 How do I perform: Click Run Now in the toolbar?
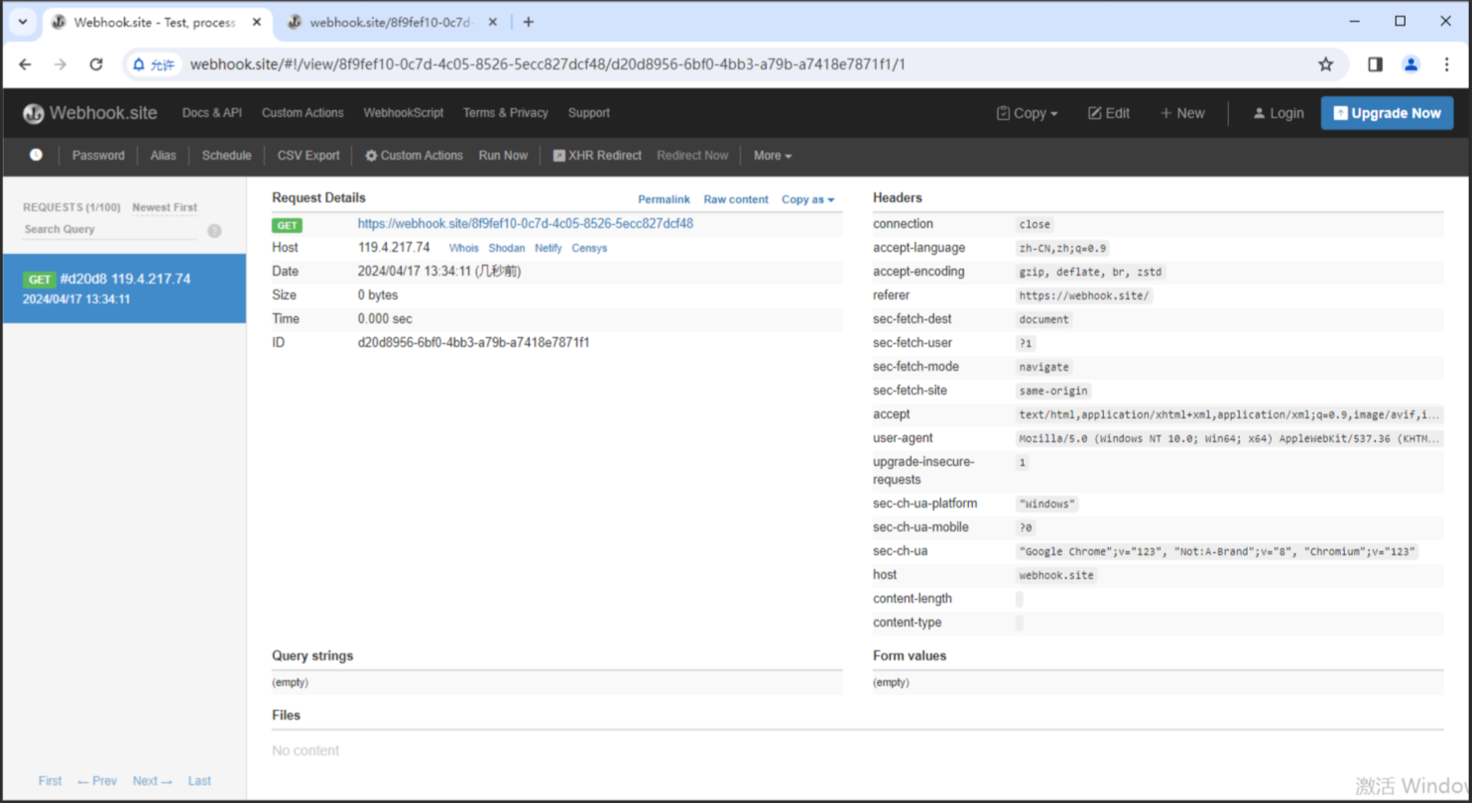[503, 156]
